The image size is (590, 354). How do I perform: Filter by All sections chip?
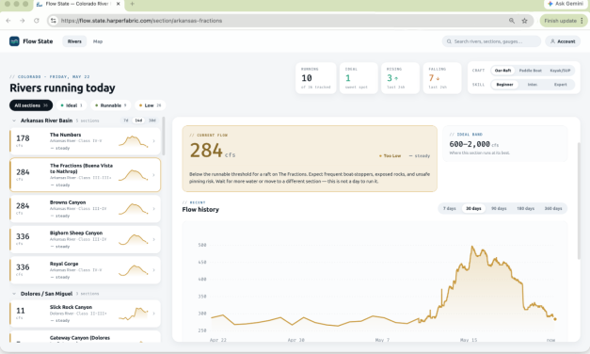point(31,105)
